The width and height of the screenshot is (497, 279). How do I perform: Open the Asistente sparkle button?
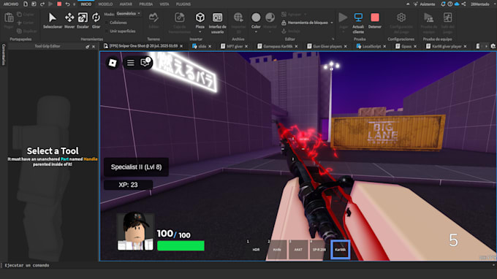424,4
